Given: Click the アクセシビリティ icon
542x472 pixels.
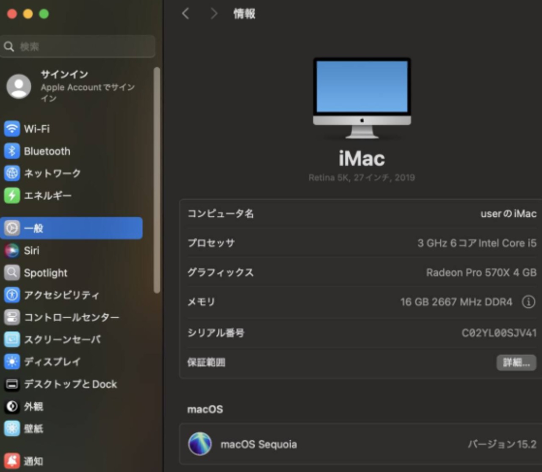Looking at the screenshot, I should click(x=12, y=295).
